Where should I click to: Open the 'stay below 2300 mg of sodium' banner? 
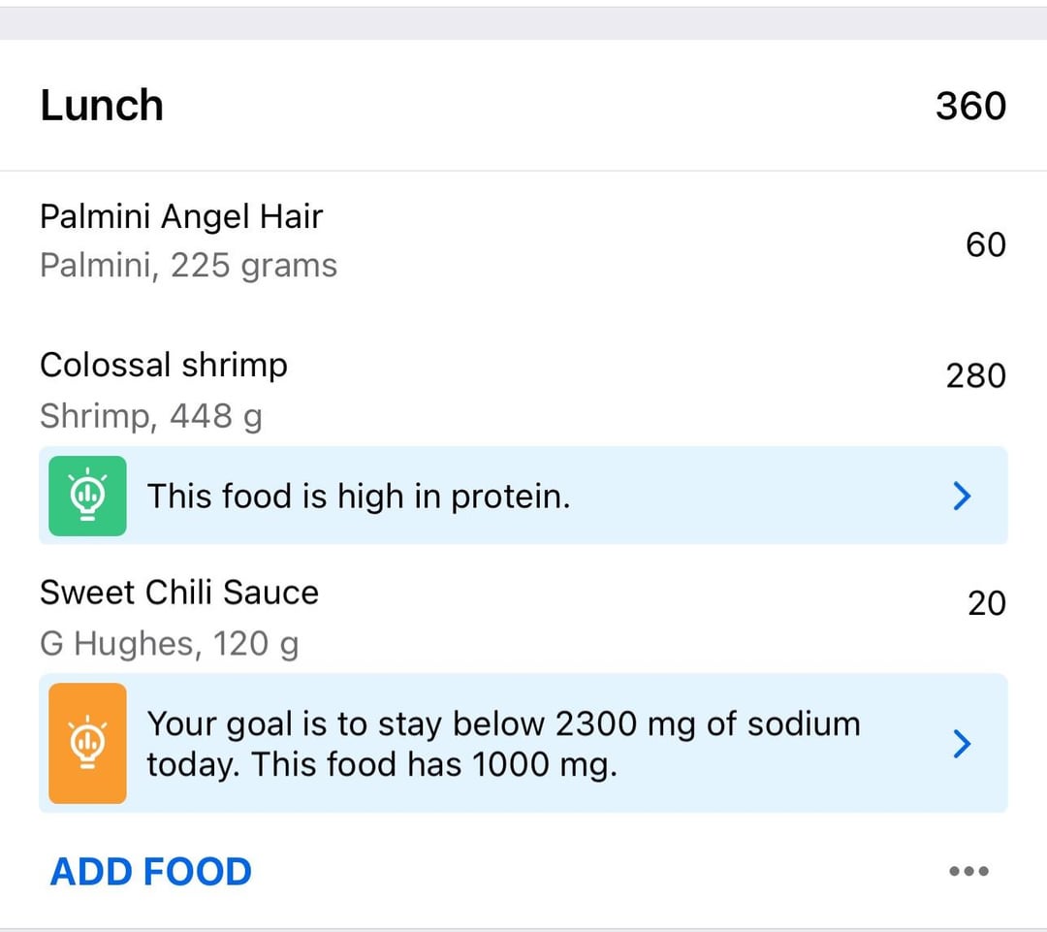(523, 743)
